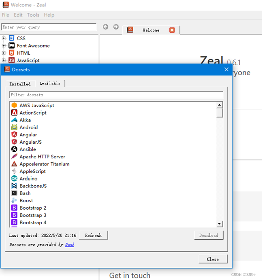Click the Zeal icon on Welcome tab
This screenshot has height=280, width=262.
pyautogui.click(x=130, y=30)
